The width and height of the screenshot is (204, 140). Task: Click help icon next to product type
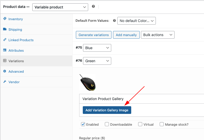click(93, 6)
